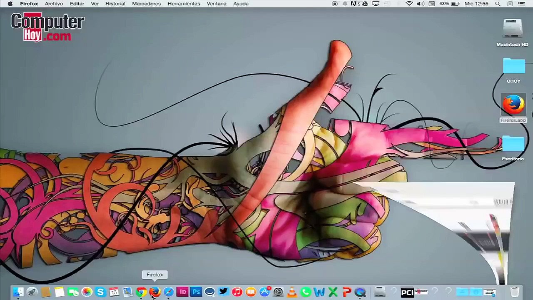
Task: Click the disk drive icon in Dock
Action: [379, 292]
